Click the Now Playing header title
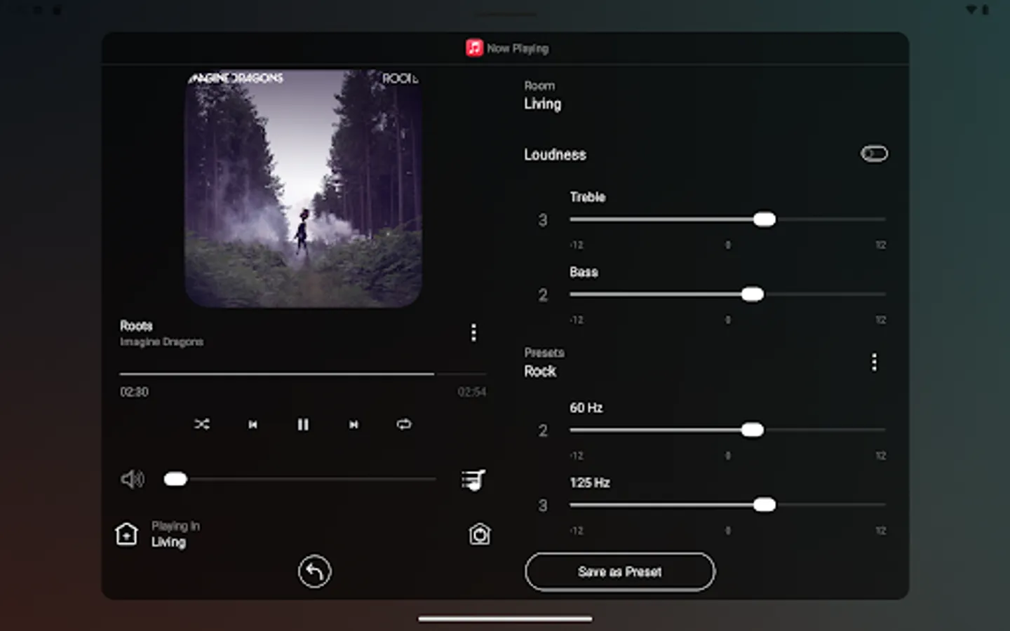 click(x=518, y=48)
